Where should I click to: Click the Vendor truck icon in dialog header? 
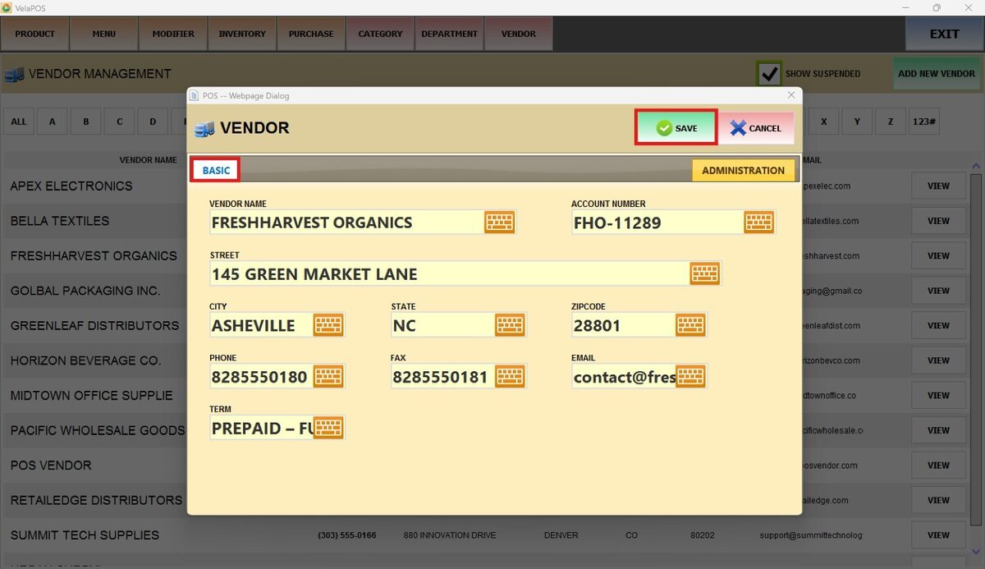(204, 128)
